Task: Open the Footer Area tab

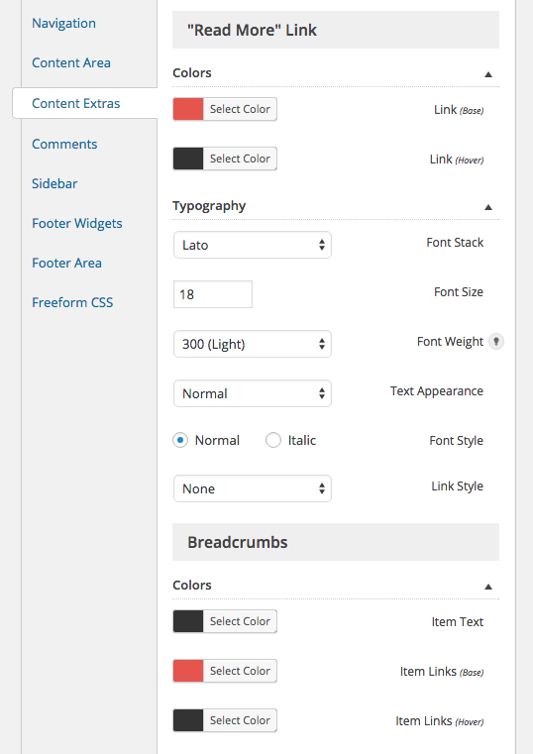Action: click(66, 263)
